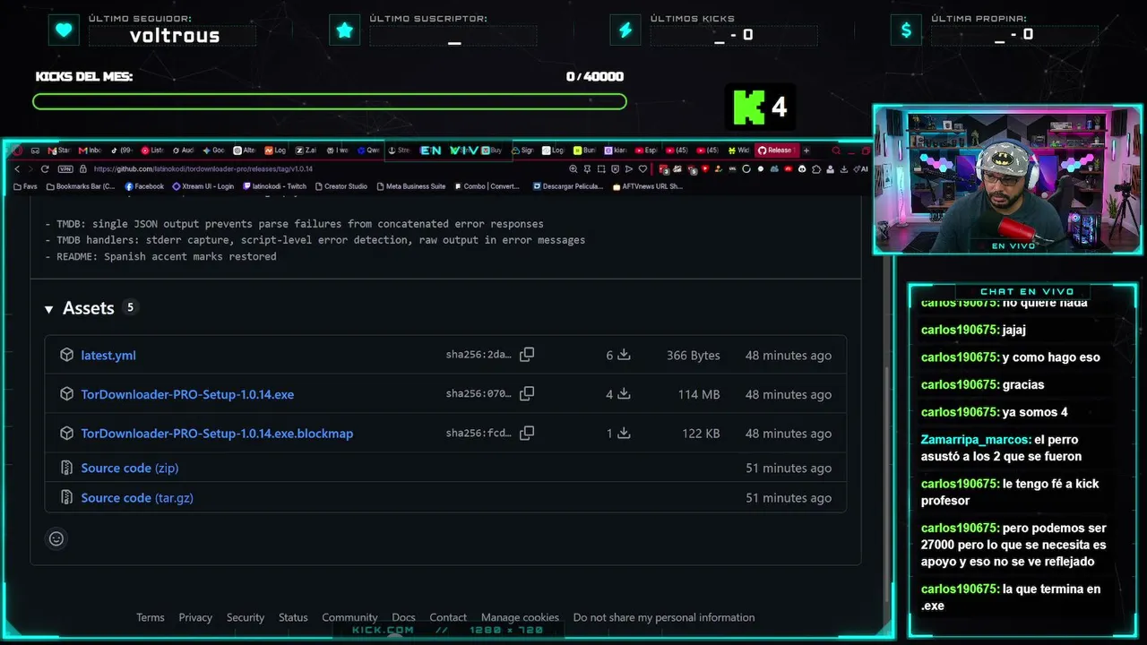Screen dimensions: 1147x645
Task: Open the Meta Business Suite bookmark
Action: click(x=410, y=186)
